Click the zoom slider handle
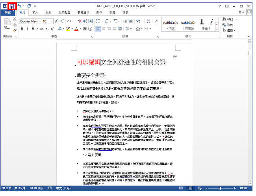The width and height of the screenshot is (256, 196). (x=221, y=188)
